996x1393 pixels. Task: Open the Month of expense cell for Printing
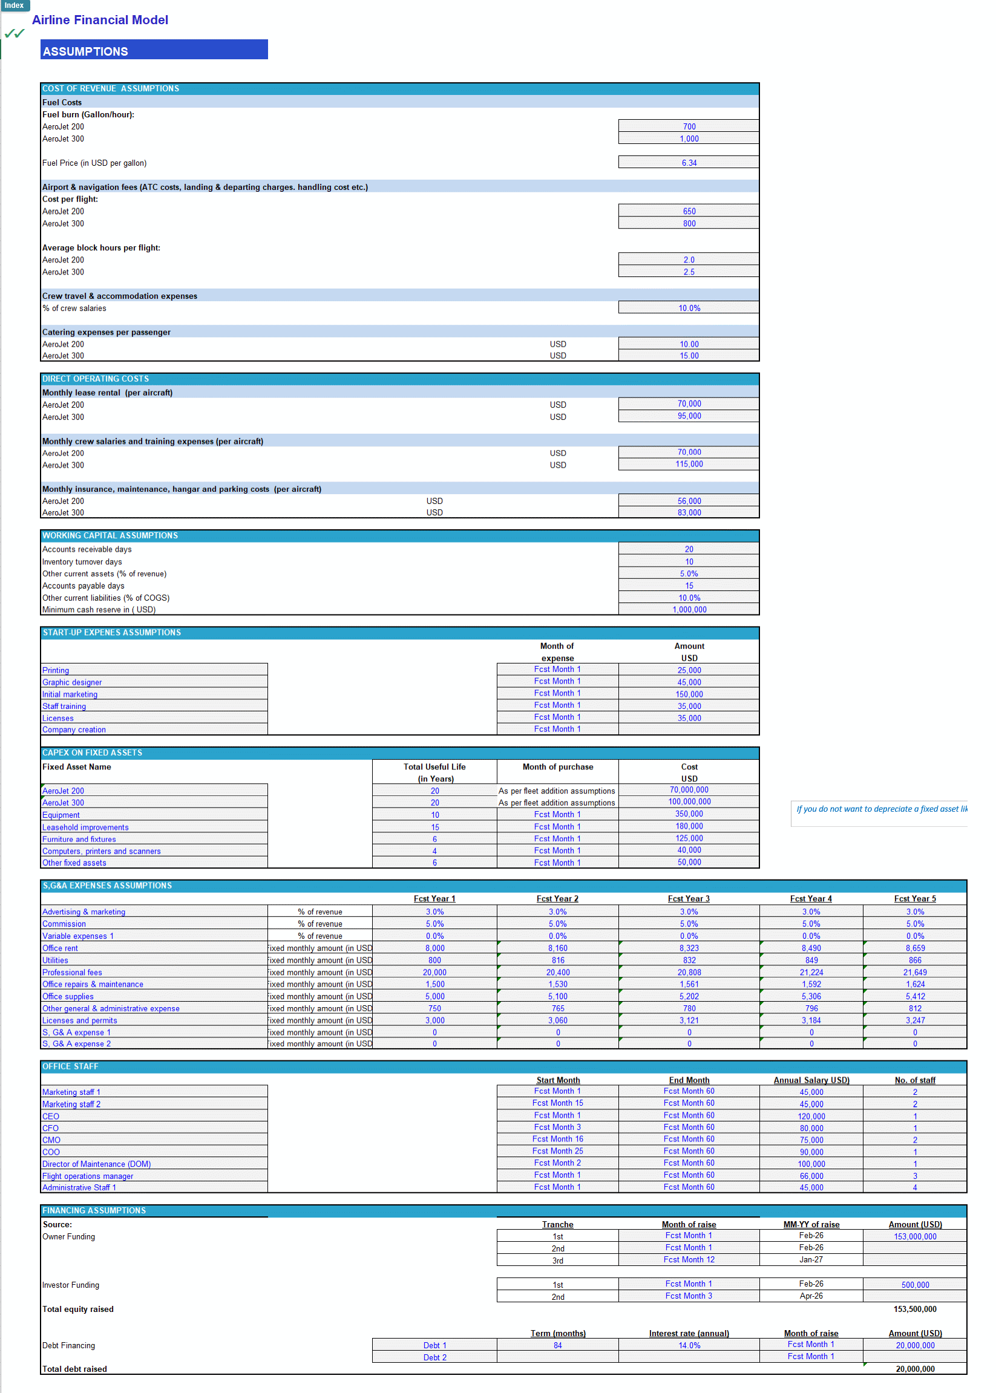(557, 669)
